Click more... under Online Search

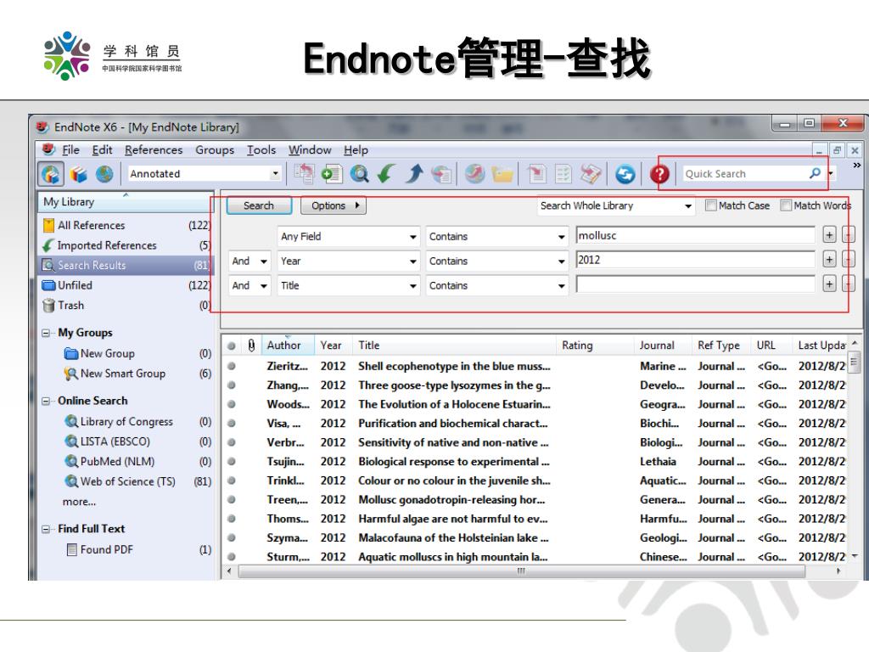[x=79, y=502]
